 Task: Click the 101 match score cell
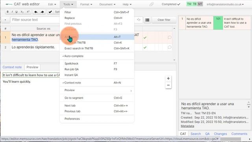218,23
